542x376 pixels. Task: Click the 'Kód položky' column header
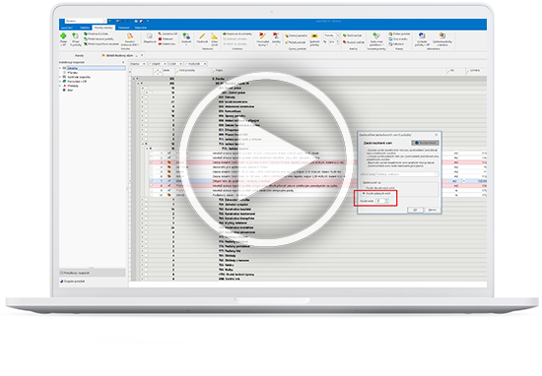pyautogui.click(x=193, y=71)
